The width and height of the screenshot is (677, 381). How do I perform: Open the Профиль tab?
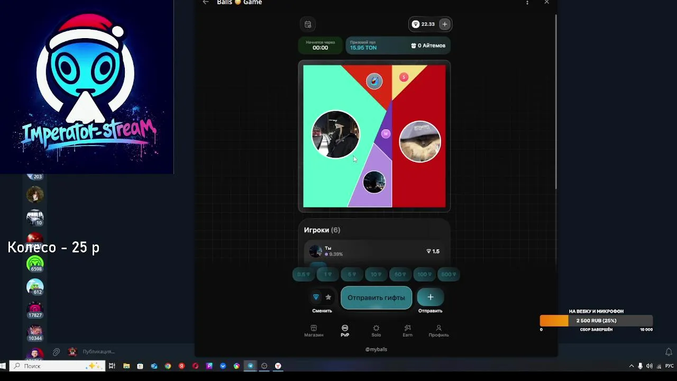[x=438, y=331]
